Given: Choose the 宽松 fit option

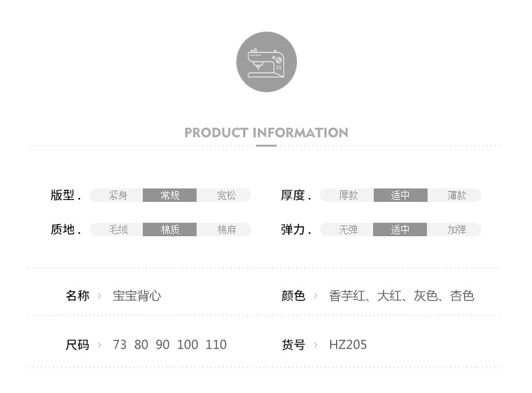Looking at the screenshot, I should coord(226,195).
